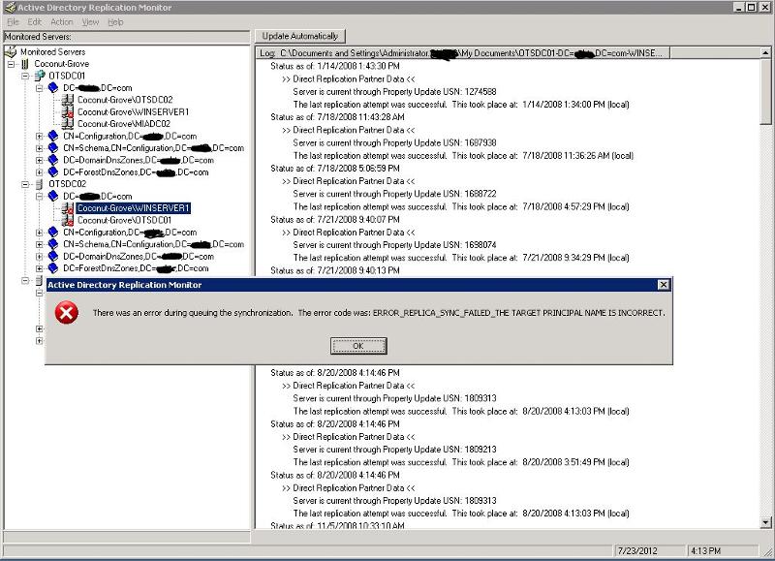Click the log pane scroll-down arrow

(x=765, y=522)
